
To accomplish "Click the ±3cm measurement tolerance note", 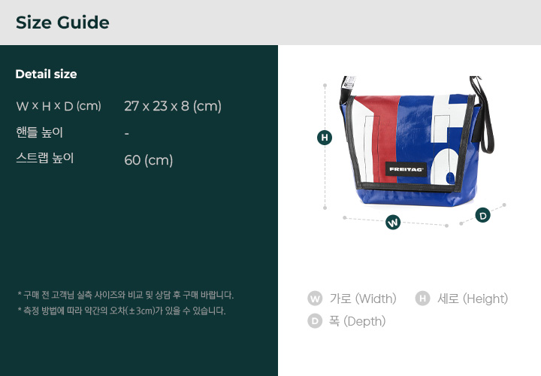I will (122, 311).
